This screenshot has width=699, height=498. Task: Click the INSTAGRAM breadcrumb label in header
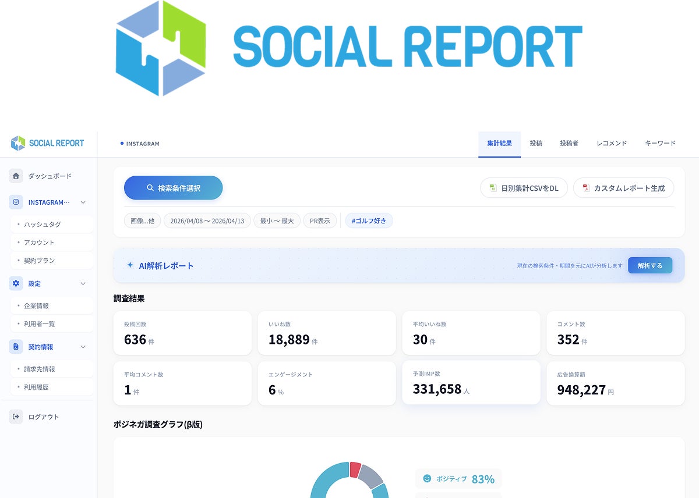(143, 143)
